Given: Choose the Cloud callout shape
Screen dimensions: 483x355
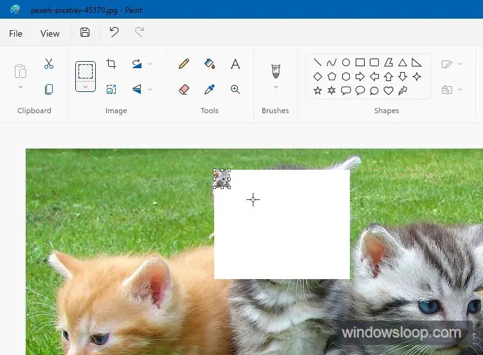Looking at the screenshot, I should tap(374, 90).
